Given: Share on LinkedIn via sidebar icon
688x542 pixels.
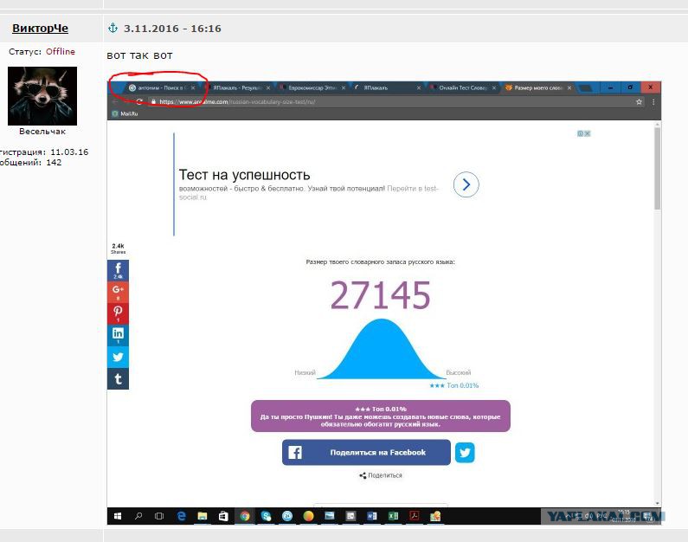Looking at the screenshot, I should (x=118, y=335).
